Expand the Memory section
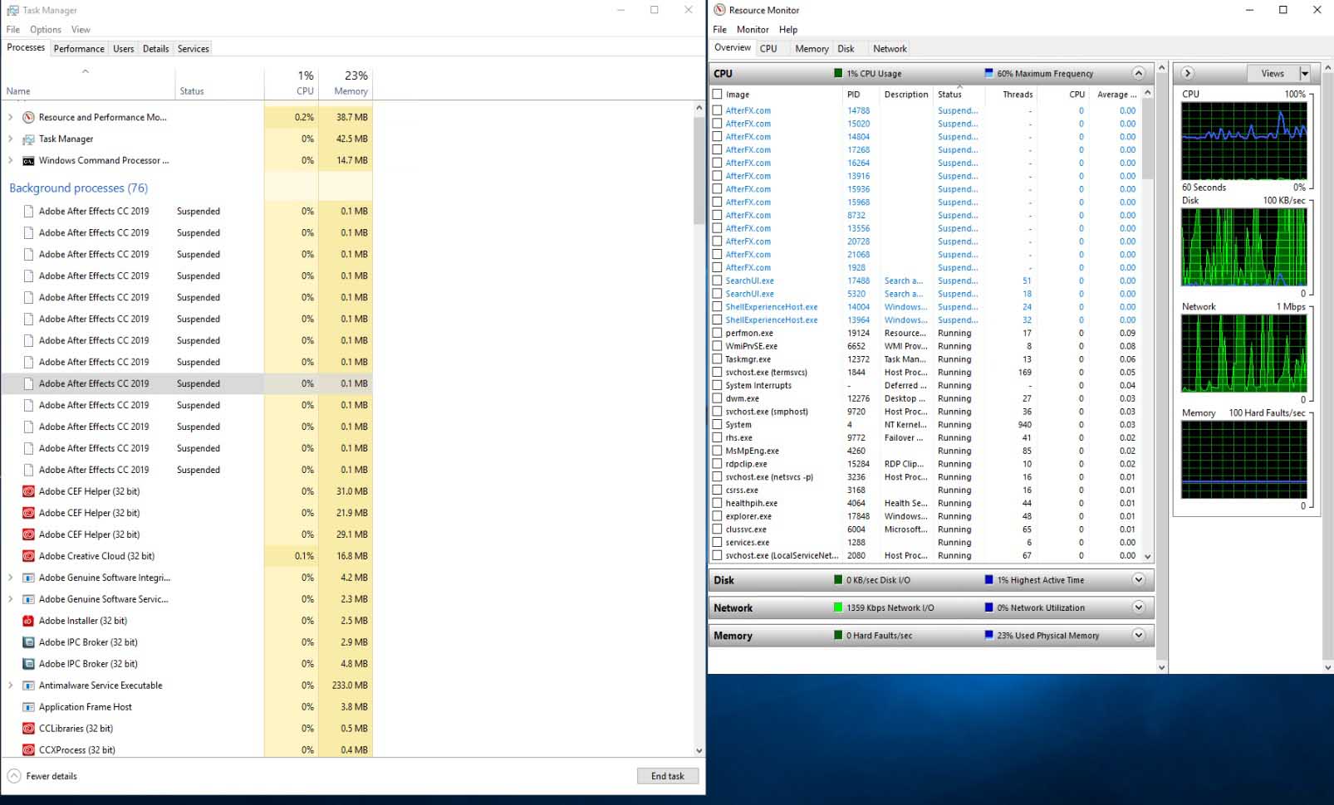Viewport: 1334px width, 805px height. tap(1139, 635)
